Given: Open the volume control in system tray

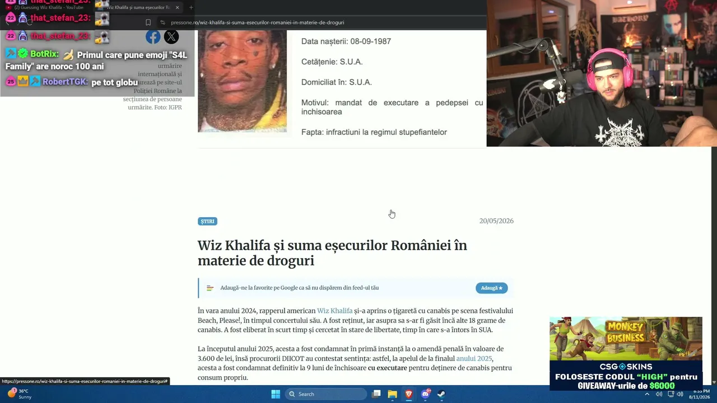Looking at the screenshot, I should click(x=679, y=394).
